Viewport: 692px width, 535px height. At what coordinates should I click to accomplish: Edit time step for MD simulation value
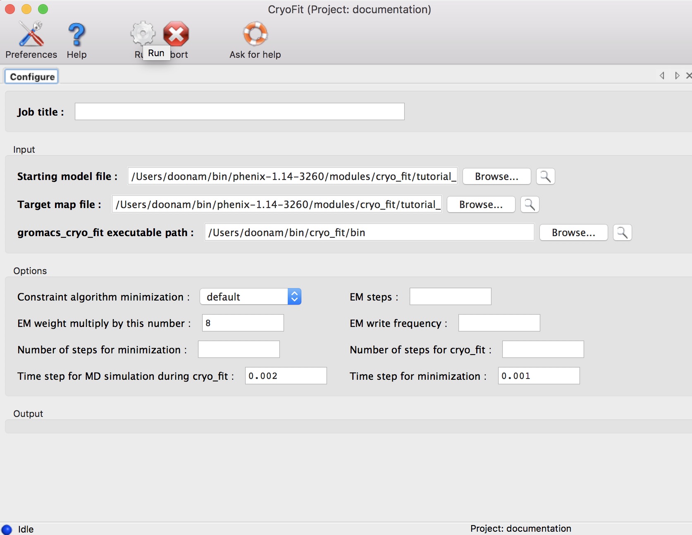click(285, 376)
